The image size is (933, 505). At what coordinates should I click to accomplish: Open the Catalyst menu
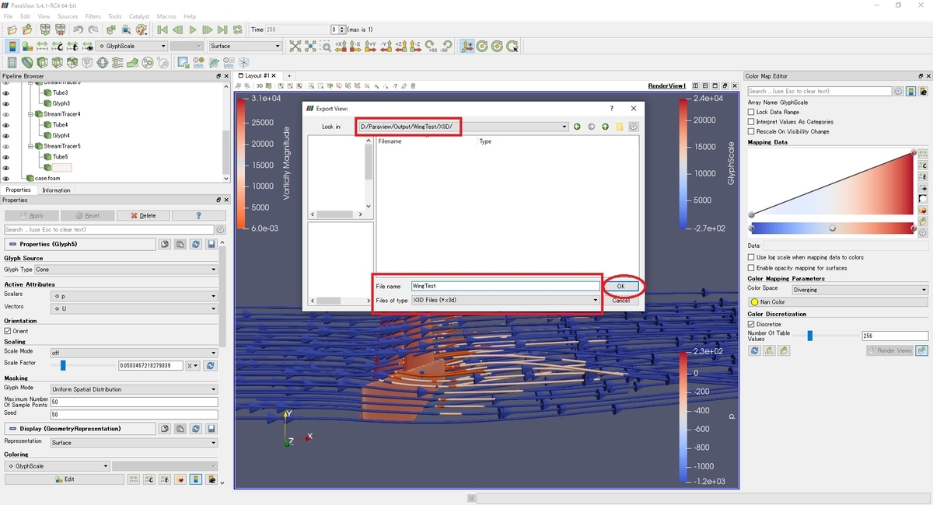[x=139, y=16]
